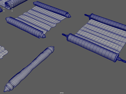Select the fully rolled-up scroll mesh in foreground

[x=29, y=69]
